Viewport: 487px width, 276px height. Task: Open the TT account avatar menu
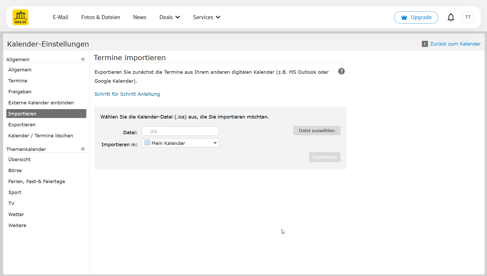(468, 17)
